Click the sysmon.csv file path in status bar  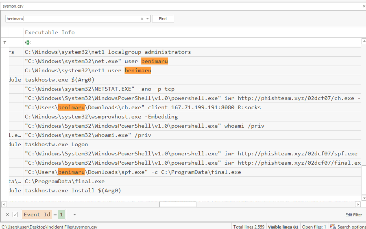pyautogui.click(x=50, y=227)
